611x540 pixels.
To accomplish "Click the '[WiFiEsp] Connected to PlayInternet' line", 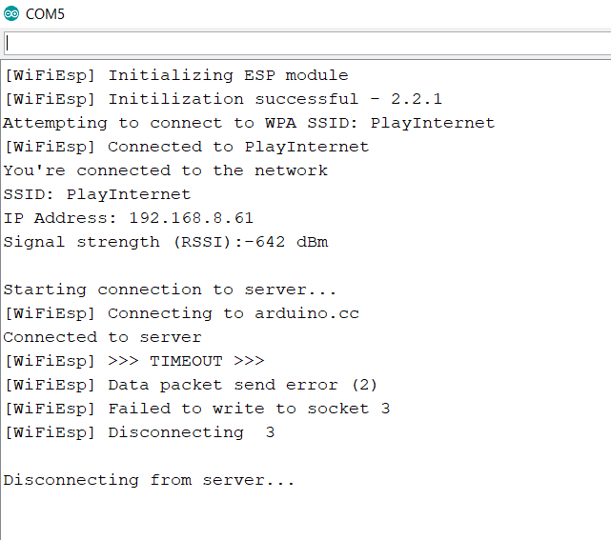I will point(186,148).
